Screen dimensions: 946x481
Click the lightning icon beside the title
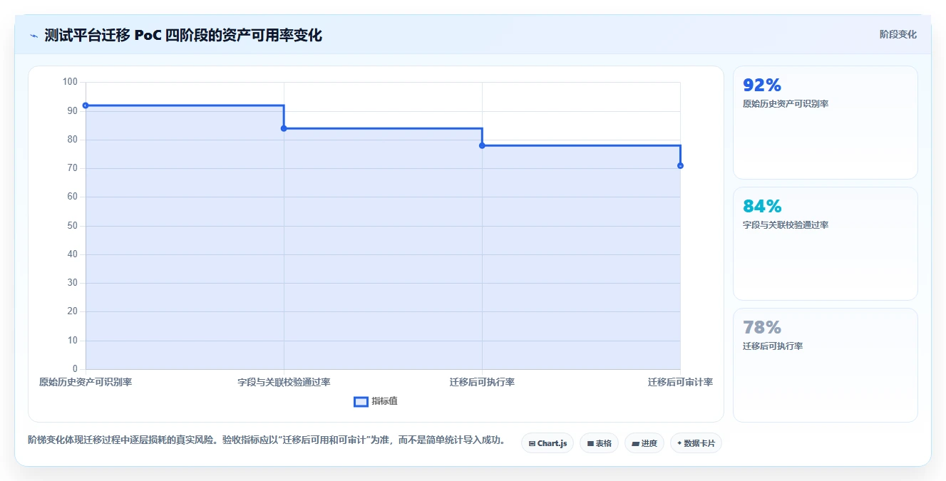[34, 36]
